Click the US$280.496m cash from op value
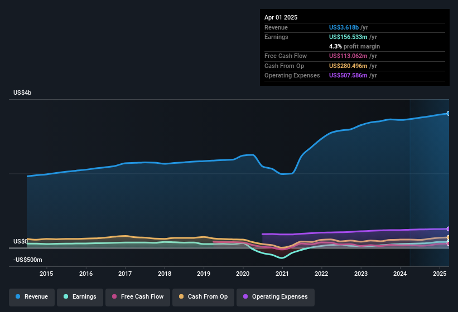Viewport: 458px width, 312px height. pyautogui.click(x=348, y=66)
